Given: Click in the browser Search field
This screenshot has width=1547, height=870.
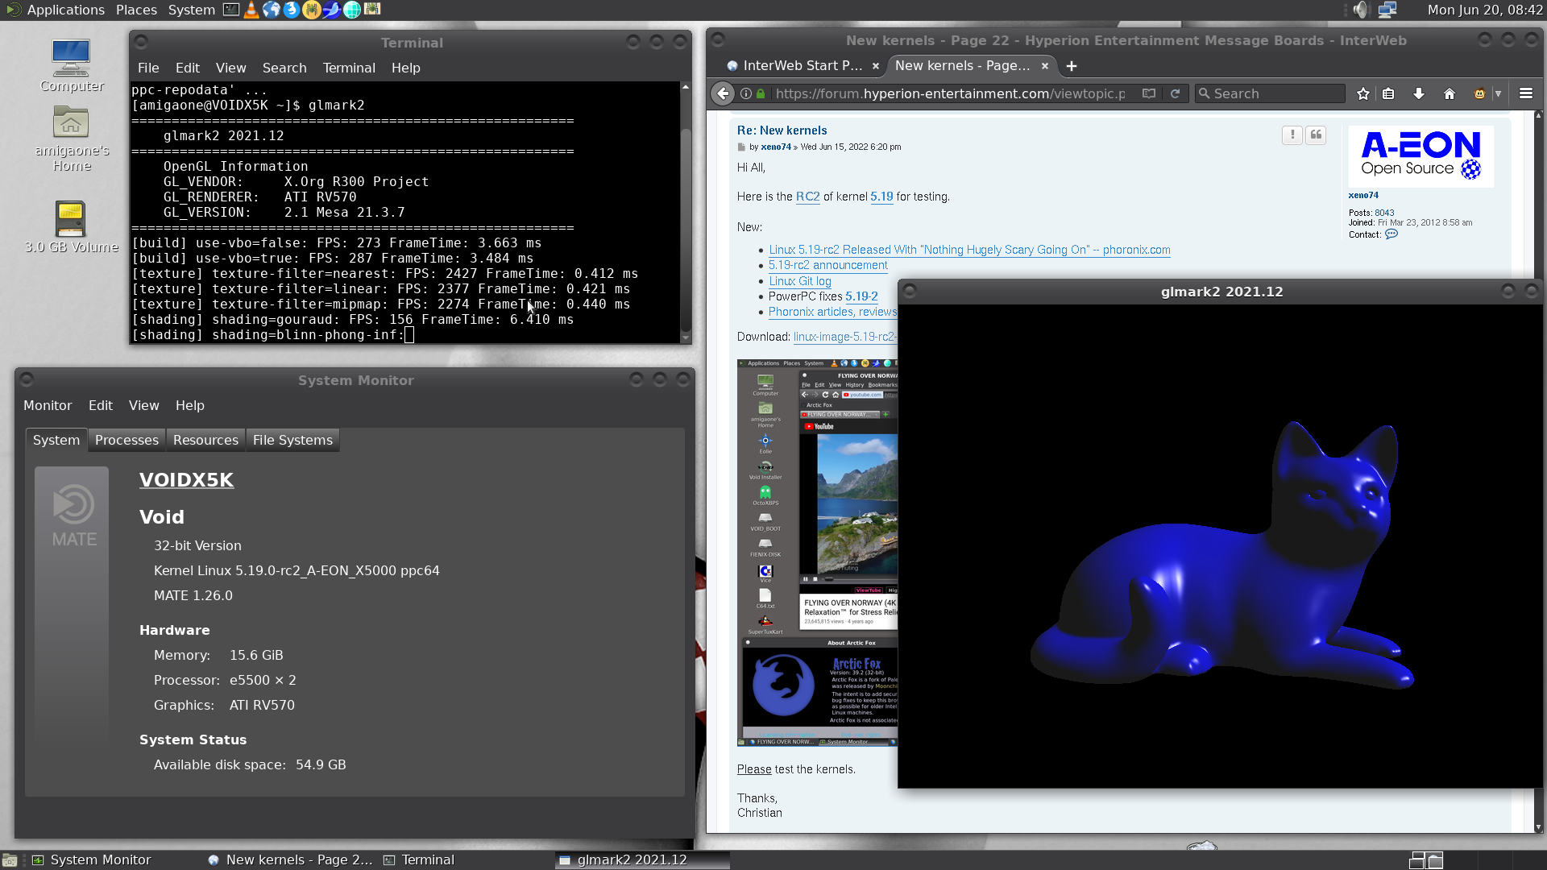Looking at the screenshot, I should [x=1271, y=93].
